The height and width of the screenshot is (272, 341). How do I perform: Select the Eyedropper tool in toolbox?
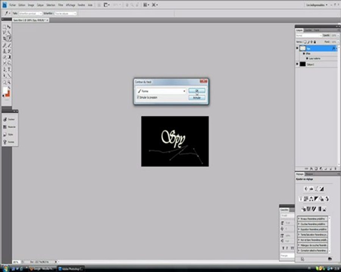pos(9,39)
